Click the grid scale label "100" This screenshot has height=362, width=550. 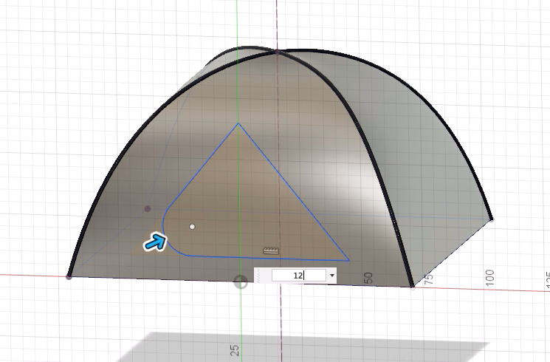click(490, 277)
